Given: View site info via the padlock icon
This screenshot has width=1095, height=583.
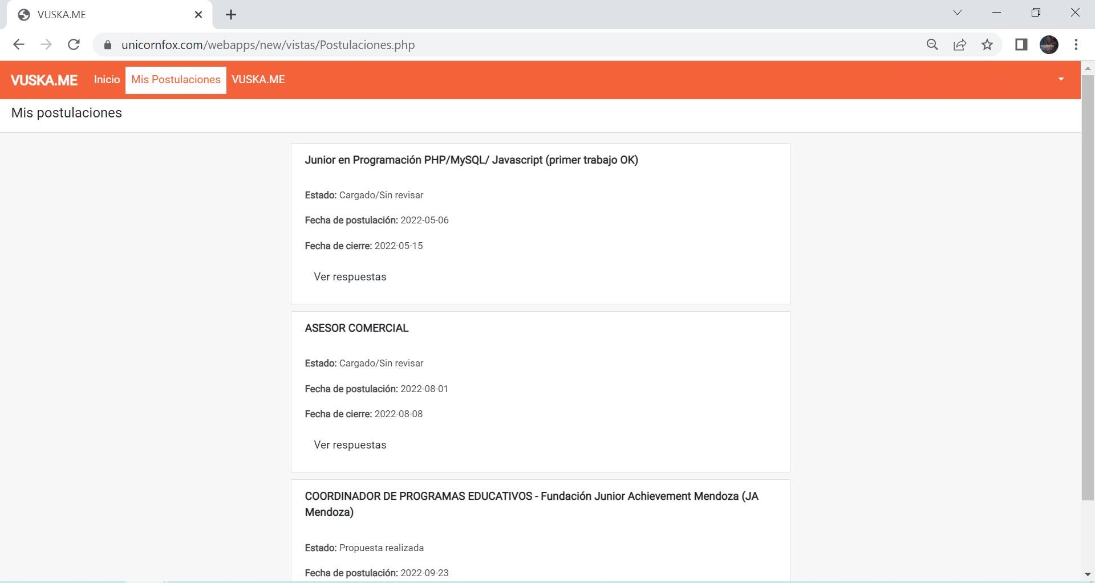Looking at the screenshot, I should click(x=107, y=45).
